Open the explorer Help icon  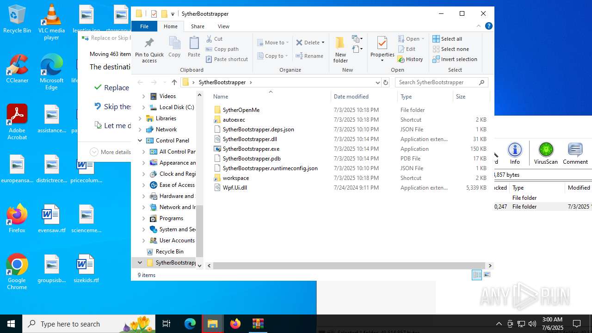488,26
